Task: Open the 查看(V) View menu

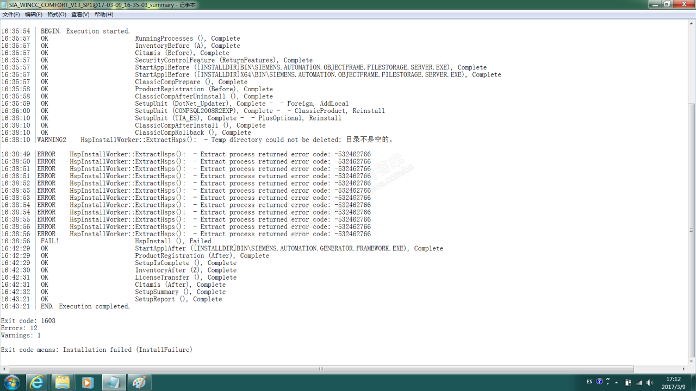Action: tap(80, 15)
